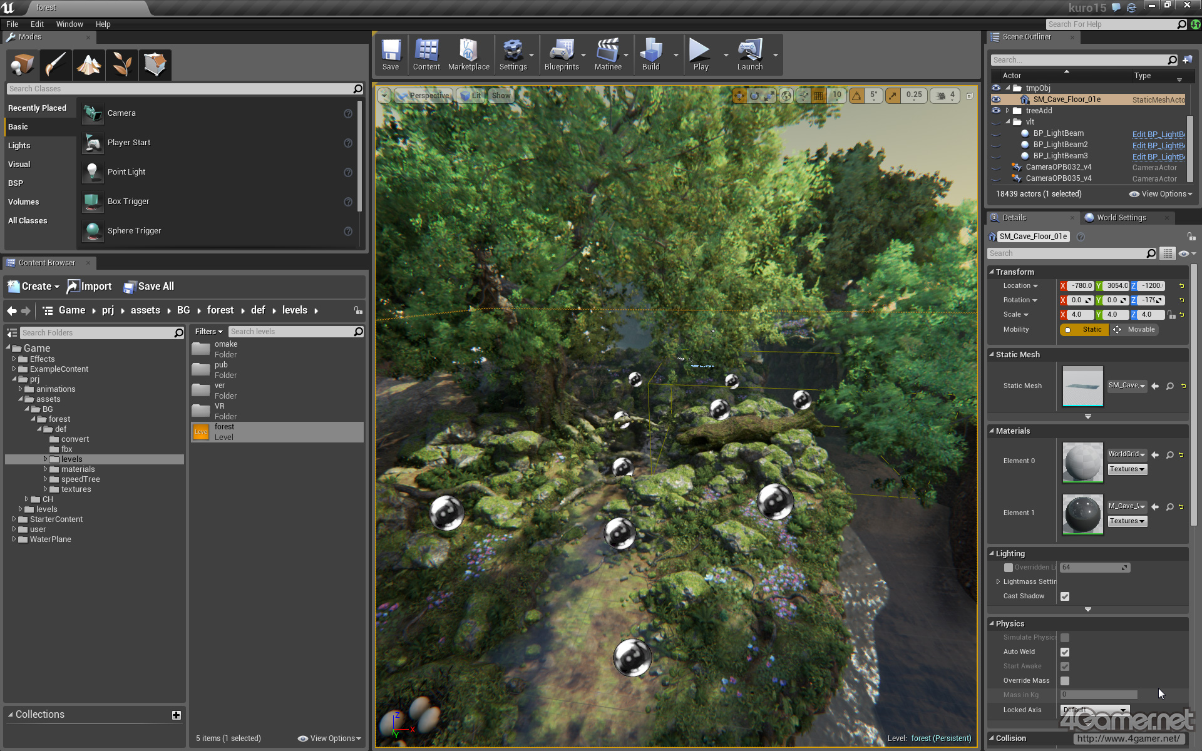Open the Filters dropdown in Content Browser
Viewport: 1202px width, 751px height.
(208, 332)
